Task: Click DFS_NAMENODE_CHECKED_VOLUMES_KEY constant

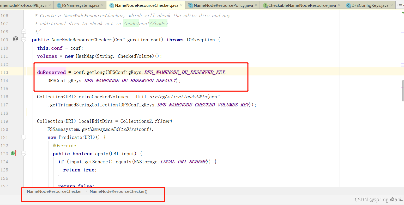Action: [203, 105]
